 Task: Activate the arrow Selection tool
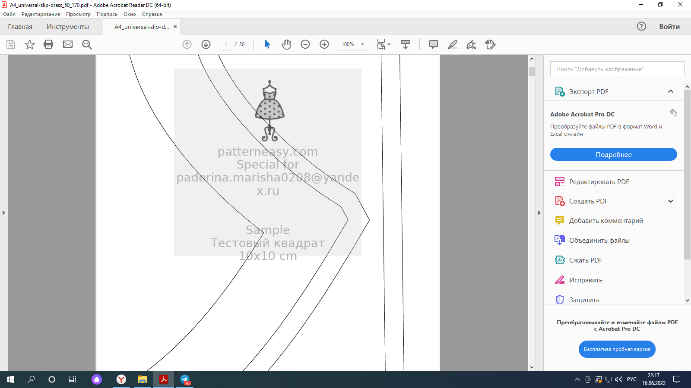click(267, 44)
